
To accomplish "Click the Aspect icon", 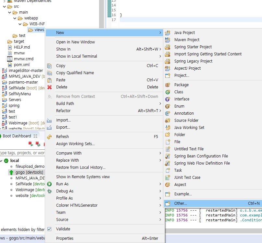I will [168, 185].
